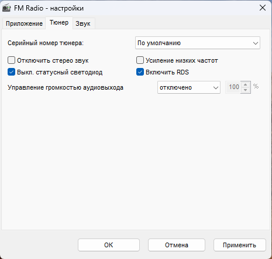Image resolution: width=272 pixels, height=259 pixels.
Task: Open the Серийный номер тюнера dropdown
Action: (x=198, y=43)
